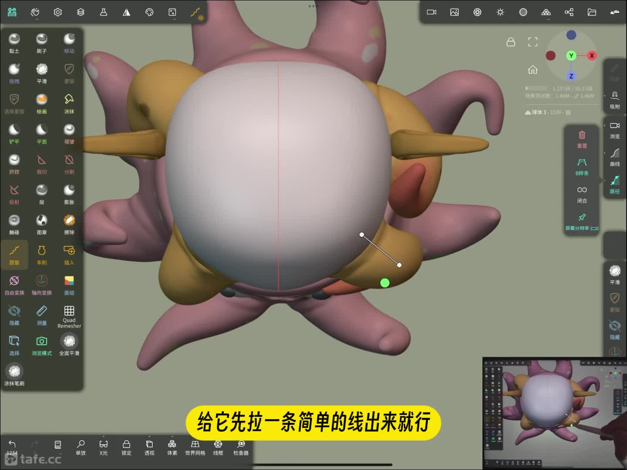
Task: Select the 平滑 smooth tool in left panel
Action: tap(42, 73)
